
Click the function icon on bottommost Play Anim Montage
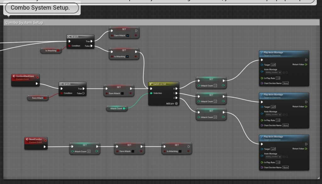[x=262, y=137]
